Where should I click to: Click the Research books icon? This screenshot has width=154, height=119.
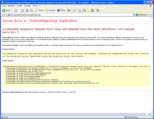(93, 10)
